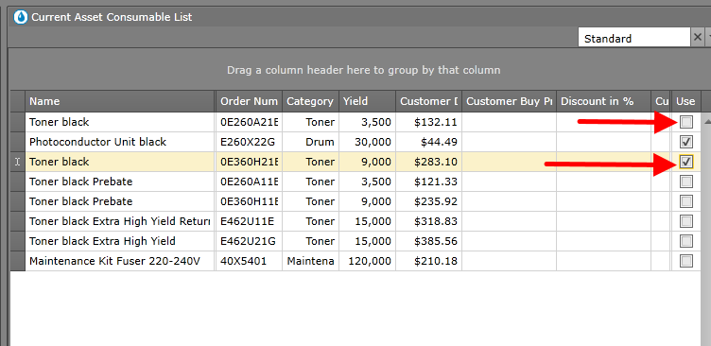Select Toner black Extra High Yield name cell E462U21G
This screenshot has width=711, height=346.
[120, 241]
